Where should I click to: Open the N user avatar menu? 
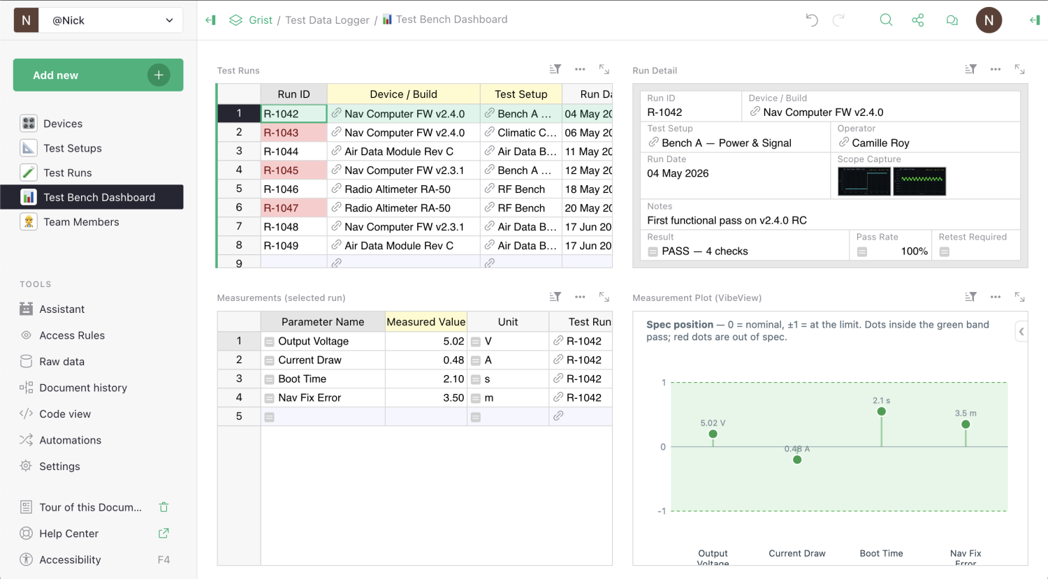tap(989, 20)
